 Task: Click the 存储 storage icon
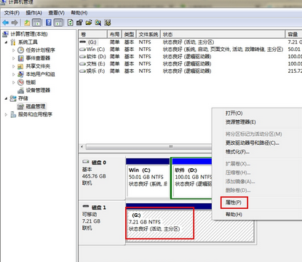(x=13, y=98)
